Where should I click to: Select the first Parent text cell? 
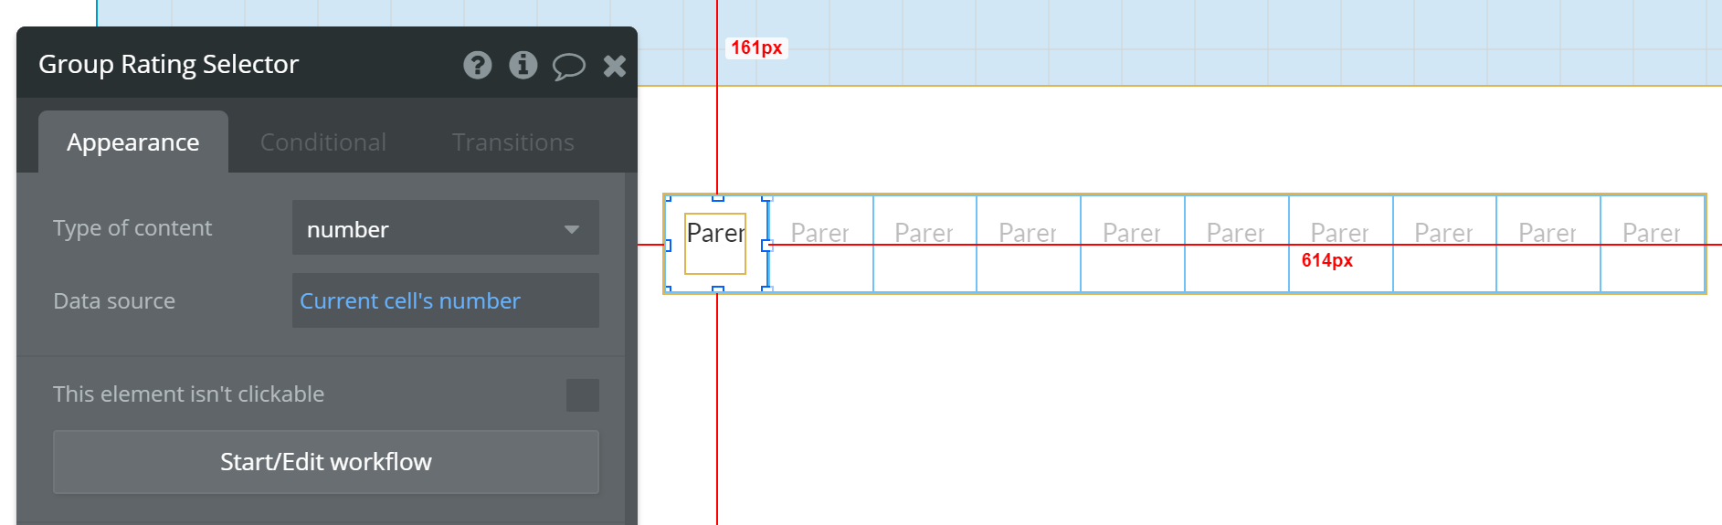tap(715, 235)
